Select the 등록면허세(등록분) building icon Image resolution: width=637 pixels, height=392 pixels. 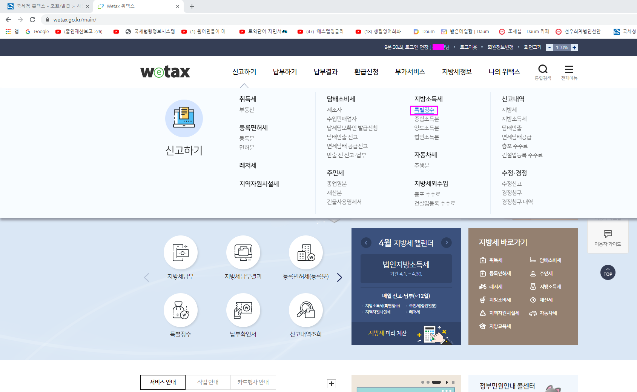click(306, 252)
